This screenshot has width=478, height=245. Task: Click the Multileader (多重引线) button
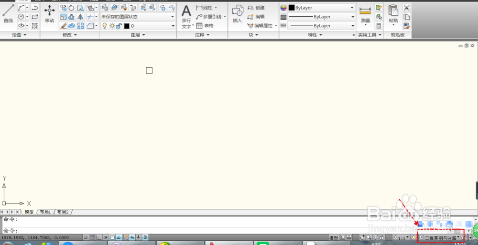coord(209,17)
